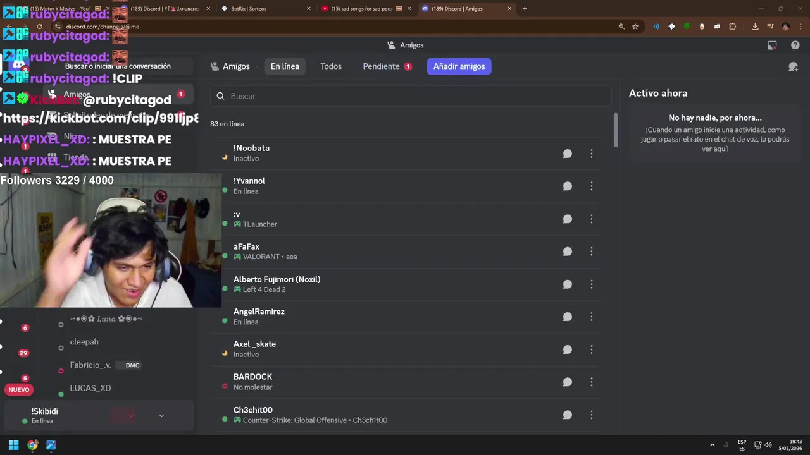Select the Todos friends tab
Screen dimensions: 810x455
[331, 66]
